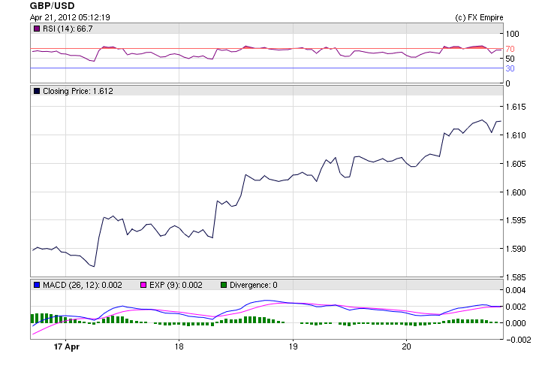Viewport: 533px width, 366px height.
Task: Click the green Divergence legend swatch
Action: pos(223,285)
